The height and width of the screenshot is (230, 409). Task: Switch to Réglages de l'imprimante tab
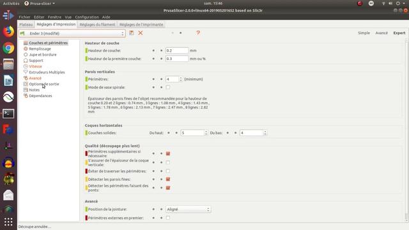tap(141, 24)
